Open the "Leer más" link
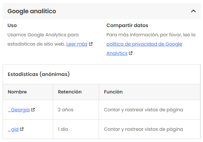203x142 pixels. (77, 44)
